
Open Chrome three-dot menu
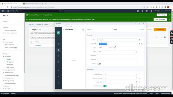click(171, 7)
